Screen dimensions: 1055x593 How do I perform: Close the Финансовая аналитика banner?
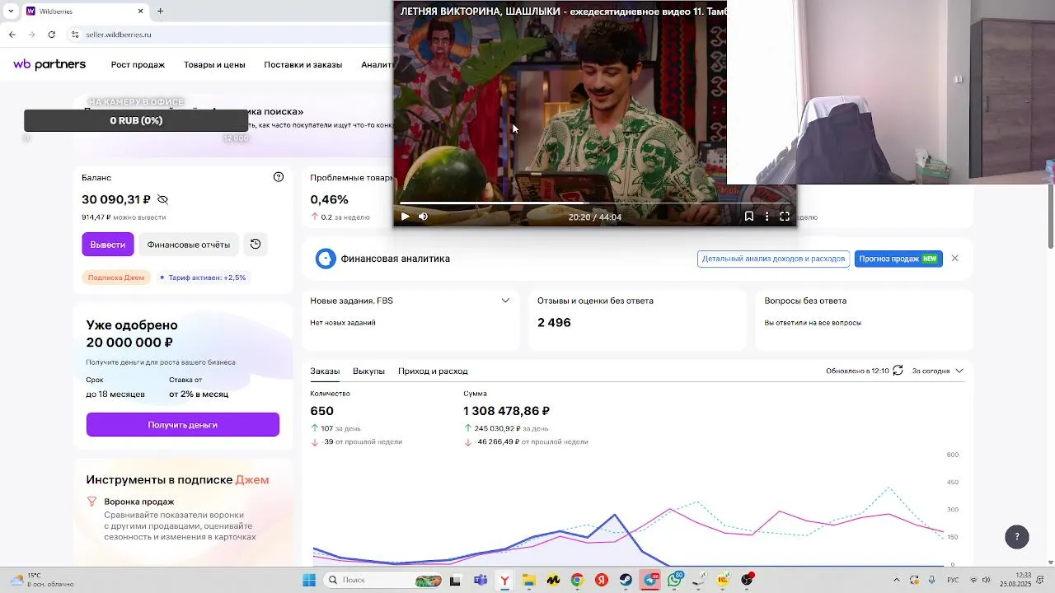pyautogui.click(x=955, y=259)
